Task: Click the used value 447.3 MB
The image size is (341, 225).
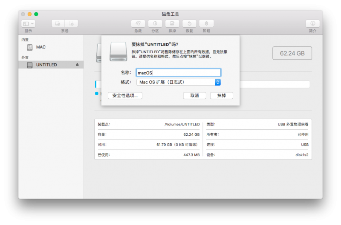Action: point(191,155)
